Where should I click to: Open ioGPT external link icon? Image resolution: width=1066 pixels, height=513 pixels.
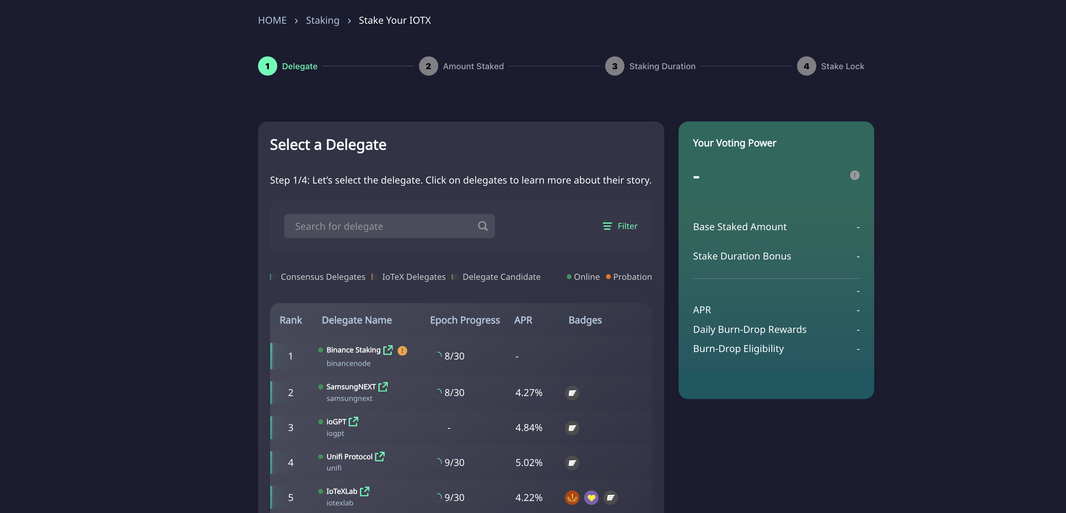pos(353,422)
